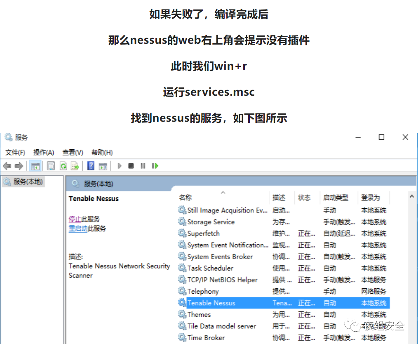Viewport: 418px width, 344px height.
Task: Click the Stop Service square icon
Action: coord(131,166)
